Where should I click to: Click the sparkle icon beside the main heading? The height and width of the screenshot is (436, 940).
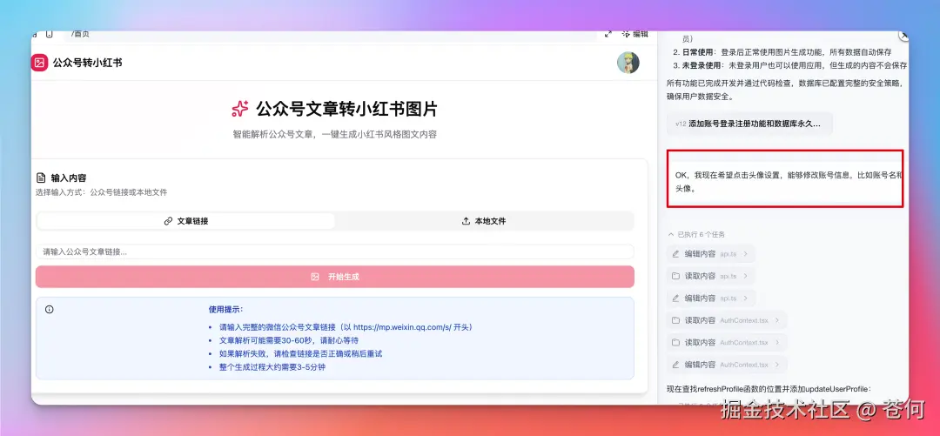click(x=240, y=109)
